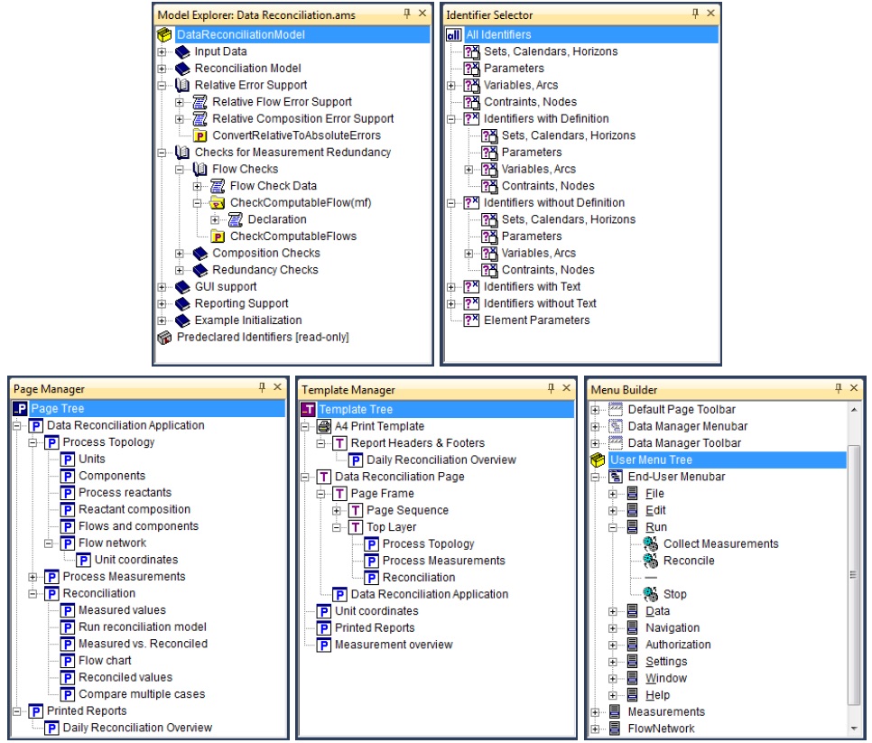Click the End-User Menubar icon
872x743 pixels.
click(x=616, y=478)
